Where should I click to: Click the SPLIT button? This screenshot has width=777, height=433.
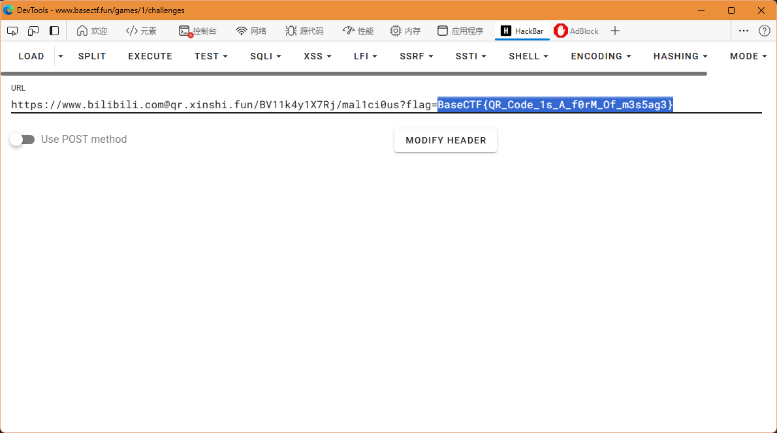[92, 56]
